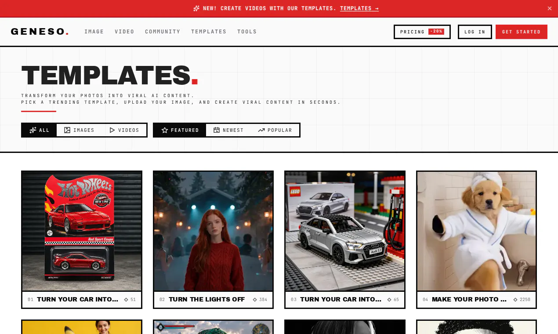Open the Tools nav item
This screenshot has height=334, width=558.
247,32
